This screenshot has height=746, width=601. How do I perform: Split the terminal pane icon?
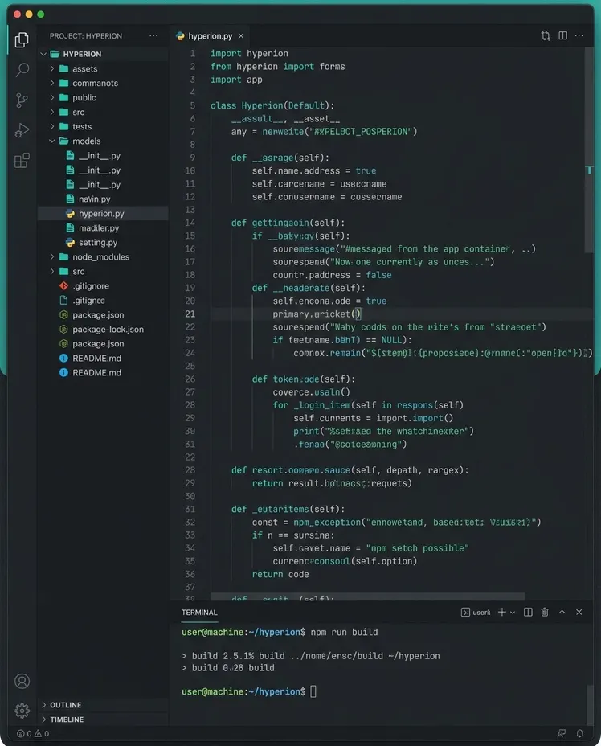528,613
